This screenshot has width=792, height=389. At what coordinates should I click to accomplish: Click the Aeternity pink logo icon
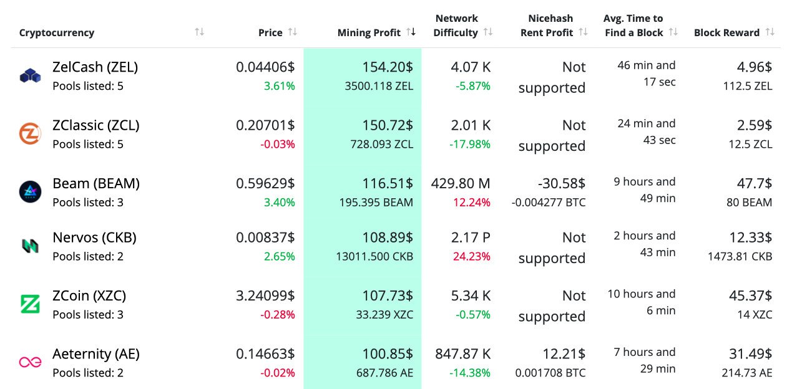pyautogui.click(x=29, y=362)
